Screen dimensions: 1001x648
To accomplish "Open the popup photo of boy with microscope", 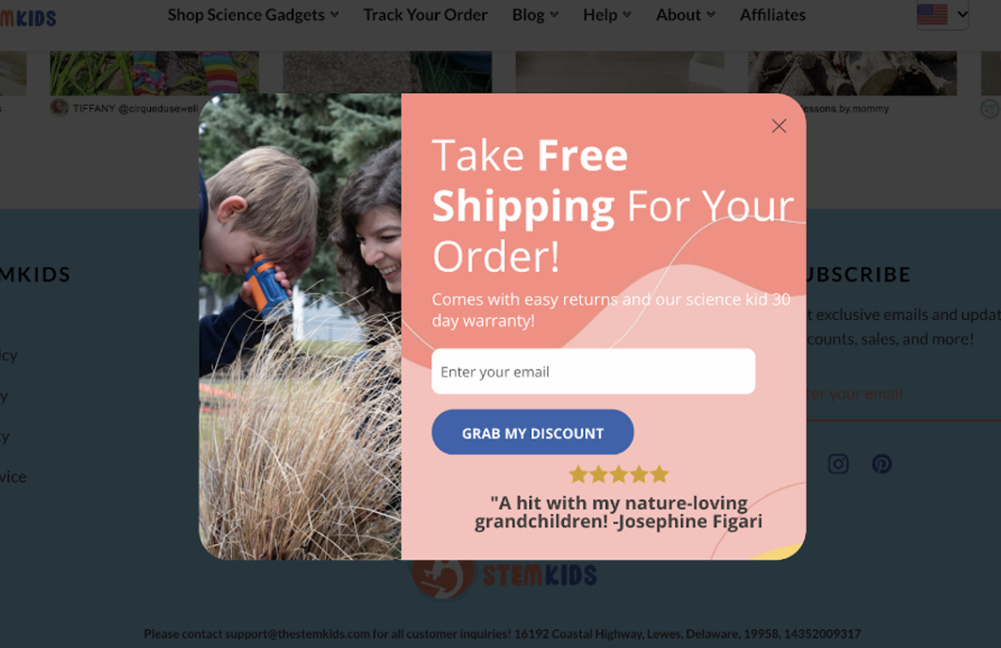I will (x=300, y=327).
